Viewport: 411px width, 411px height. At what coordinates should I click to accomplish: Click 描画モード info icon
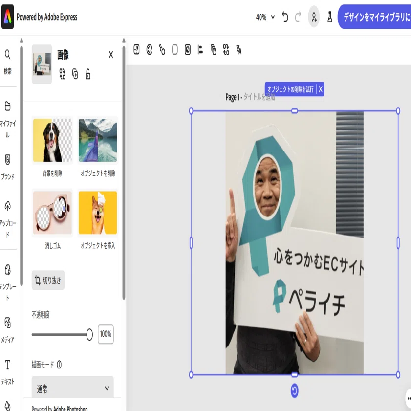pyautogui.click(x=59, y=365)
